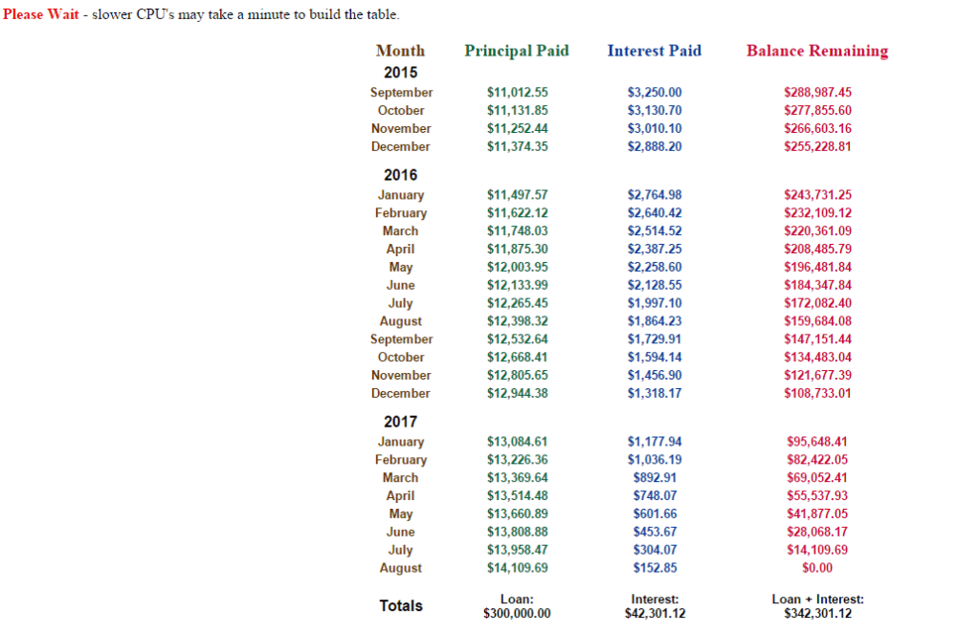957x633 pixels.
Task: Click the Loan total $300,000.00
Action: [517, 613]
